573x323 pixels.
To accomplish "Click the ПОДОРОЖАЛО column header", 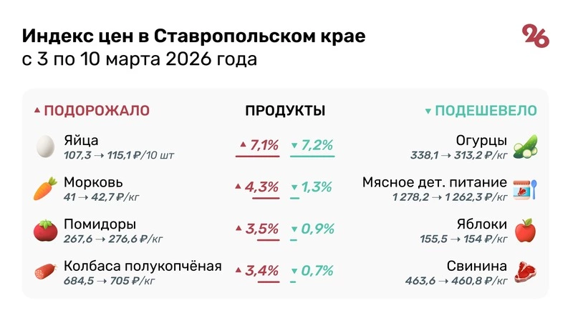I will (96, 111).
